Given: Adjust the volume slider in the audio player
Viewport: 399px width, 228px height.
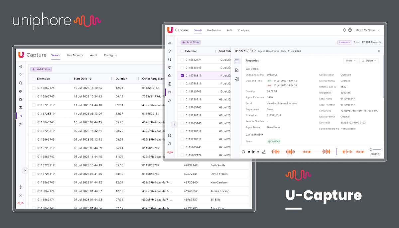Looking at the screenshot, I should (x=378, y=150).
